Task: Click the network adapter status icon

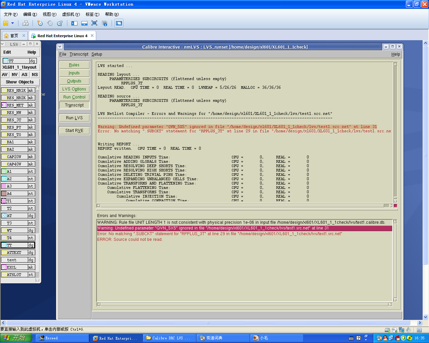Action: click(401, 330)
